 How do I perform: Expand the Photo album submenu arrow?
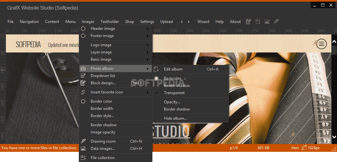(148, 69)
